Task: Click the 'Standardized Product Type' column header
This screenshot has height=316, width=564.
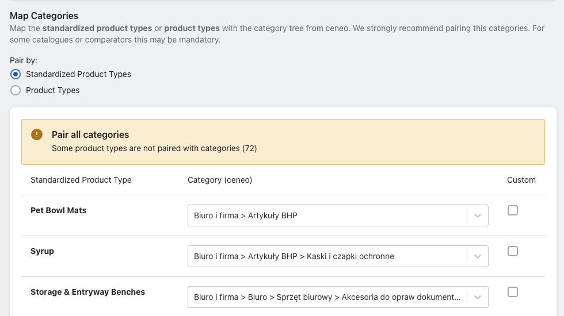Action: coord(81,180)
